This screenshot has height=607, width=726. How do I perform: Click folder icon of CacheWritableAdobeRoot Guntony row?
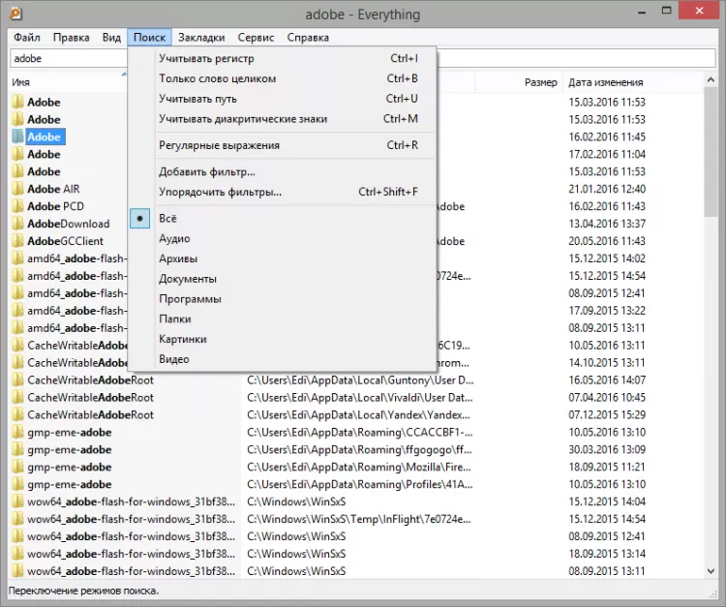(17, 380)
